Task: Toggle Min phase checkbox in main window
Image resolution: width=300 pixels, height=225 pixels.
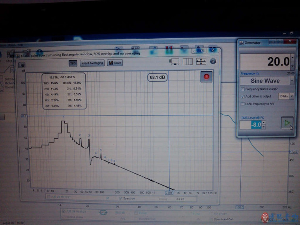Action: pyautogui.click(x=211, y=213)
